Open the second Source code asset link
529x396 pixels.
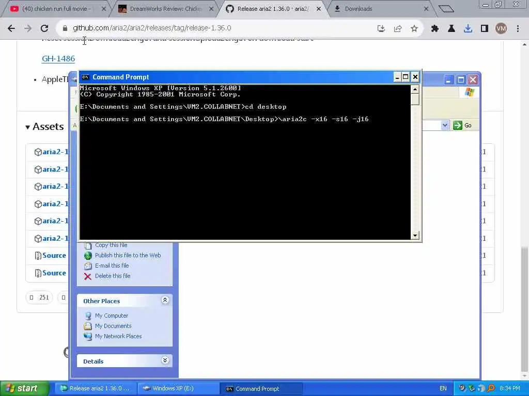54,273
